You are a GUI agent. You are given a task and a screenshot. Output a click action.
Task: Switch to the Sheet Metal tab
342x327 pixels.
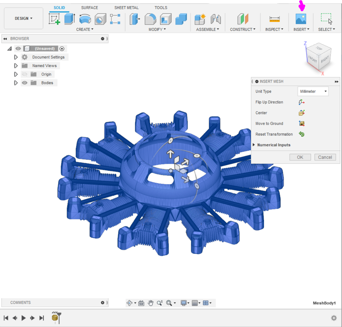tap(126, 8)
